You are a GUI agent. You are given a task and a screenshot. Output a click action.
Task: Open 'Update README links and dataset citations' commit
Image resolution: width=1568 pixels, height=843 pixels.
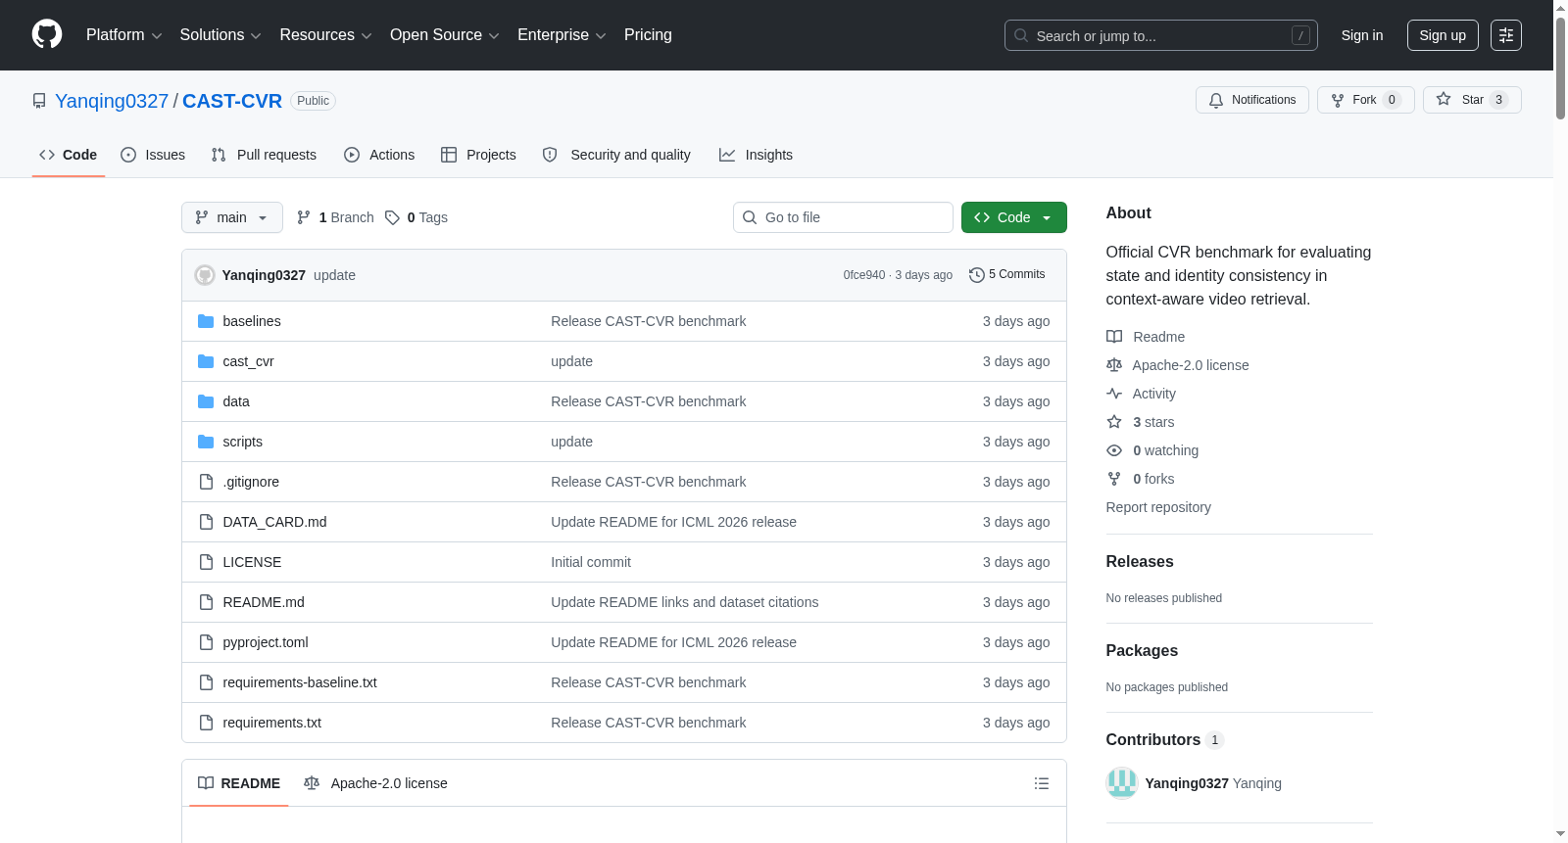pos(685,602)
